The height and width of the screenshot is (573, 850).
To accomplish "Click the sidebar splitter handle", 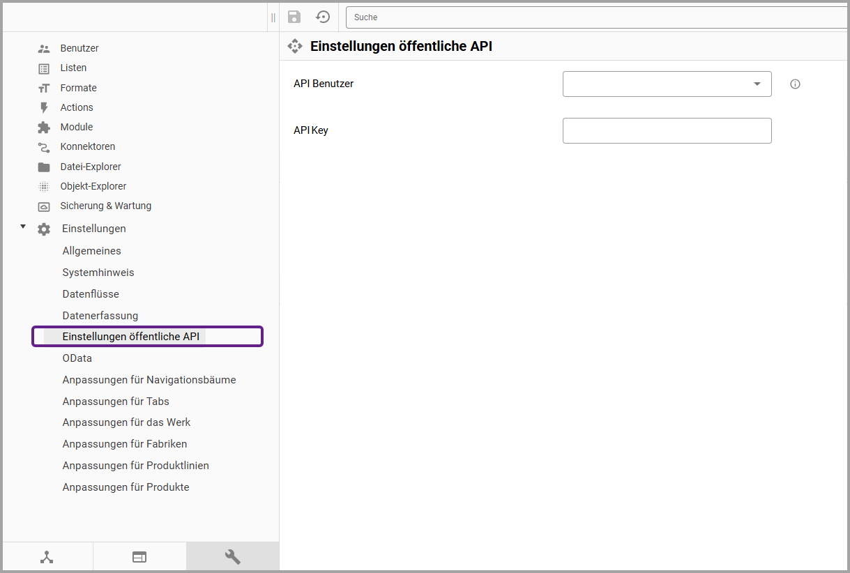I will (x=273, y=17).
